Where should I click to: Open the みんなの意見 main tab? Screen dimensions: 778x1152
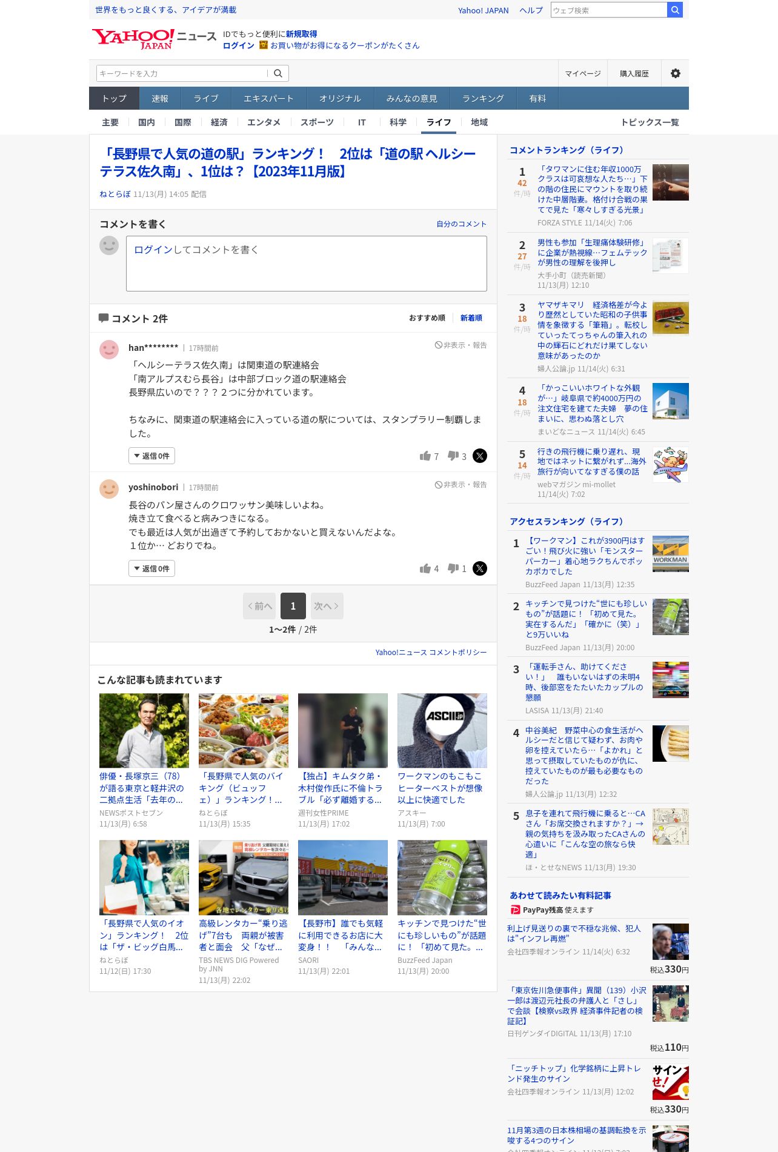tap(411, 98)
